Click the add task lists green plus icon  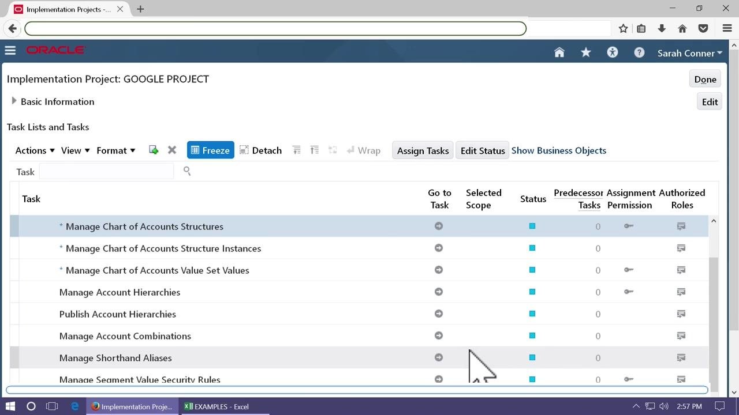coord(154,150)
